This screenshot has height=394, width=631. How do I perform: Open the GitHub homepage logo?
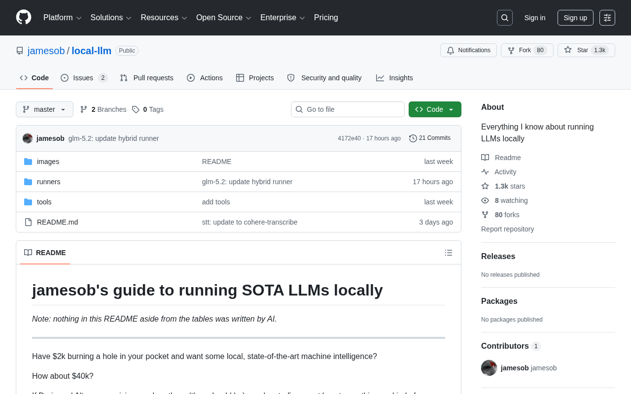24,17
